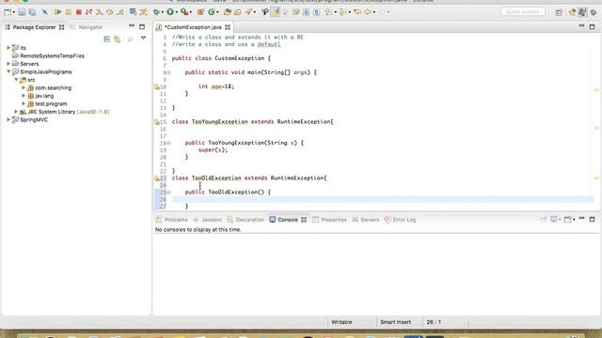Select the CustomException.java editor tab

pyautogui.click(x=193, y=27)
